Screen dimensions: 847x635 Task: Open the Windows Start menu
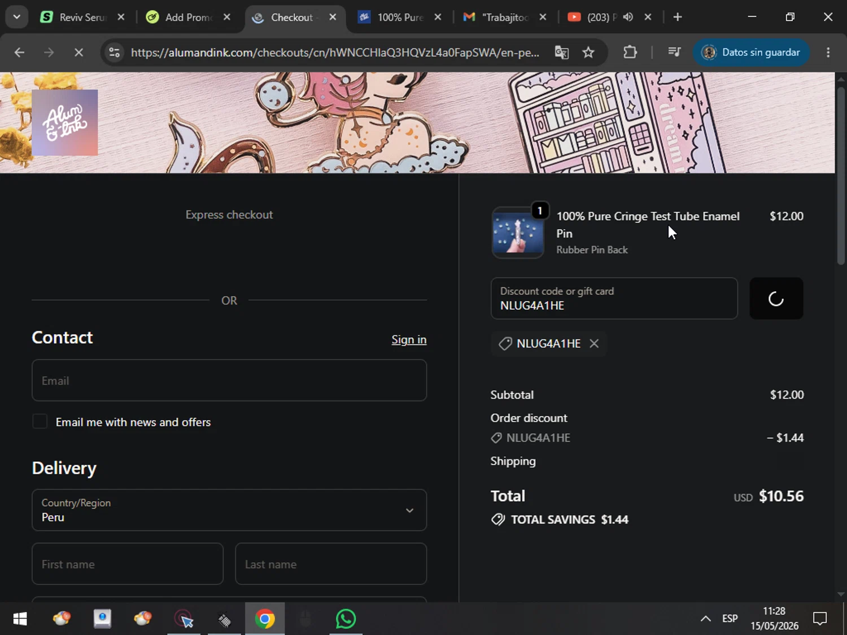coord(20,619)
